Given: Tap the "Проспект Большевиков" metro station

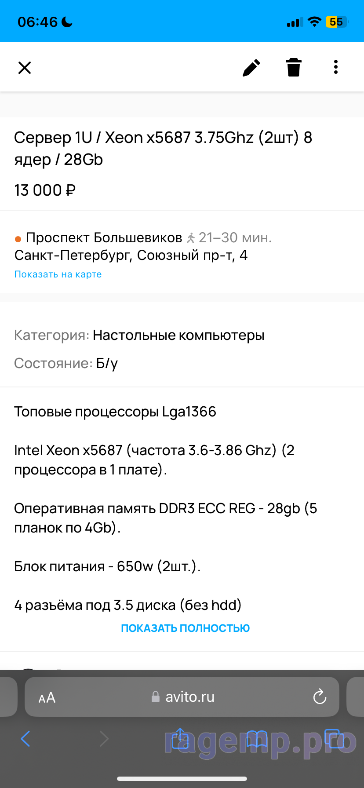Looking at the screenshot, I should [104, 238].
